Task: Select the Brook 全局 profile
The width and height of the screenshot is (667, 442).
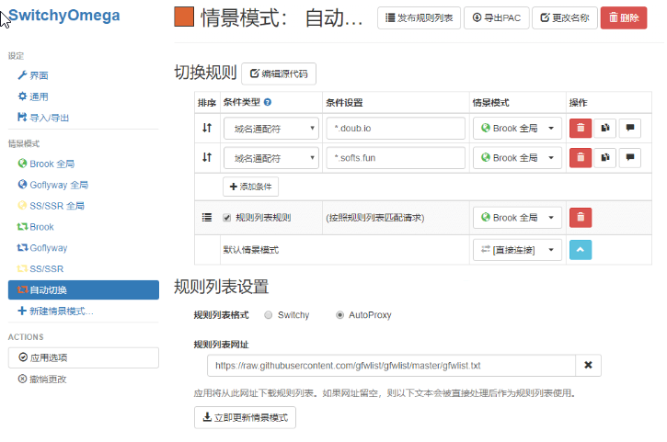Action: pyautogui.click(x=46, y=164)
